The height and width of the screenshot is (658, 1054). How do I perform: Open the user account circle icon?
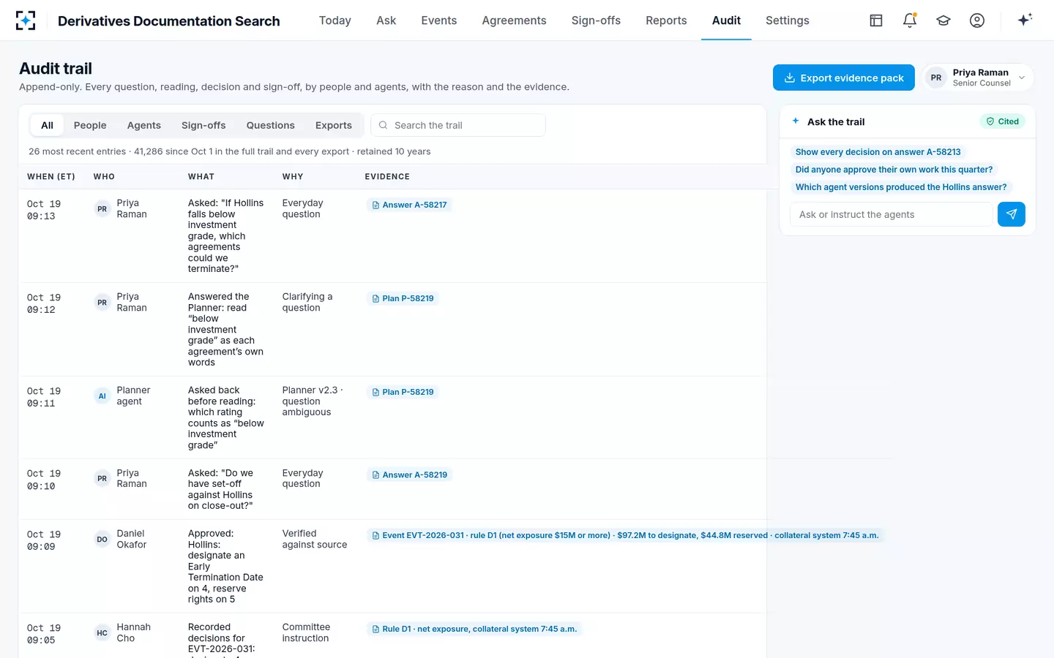click(977, 20)
